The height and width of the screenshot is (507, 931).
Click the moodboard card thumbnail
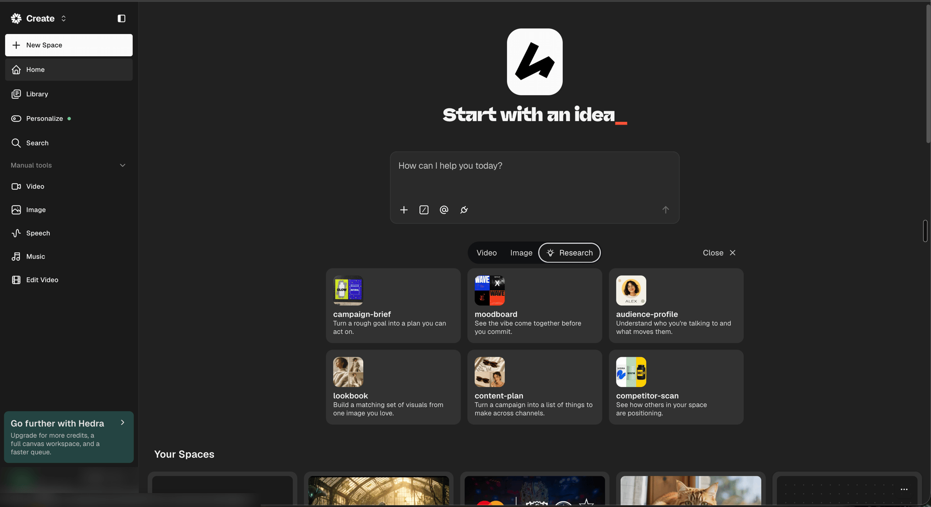pos(490,290)
